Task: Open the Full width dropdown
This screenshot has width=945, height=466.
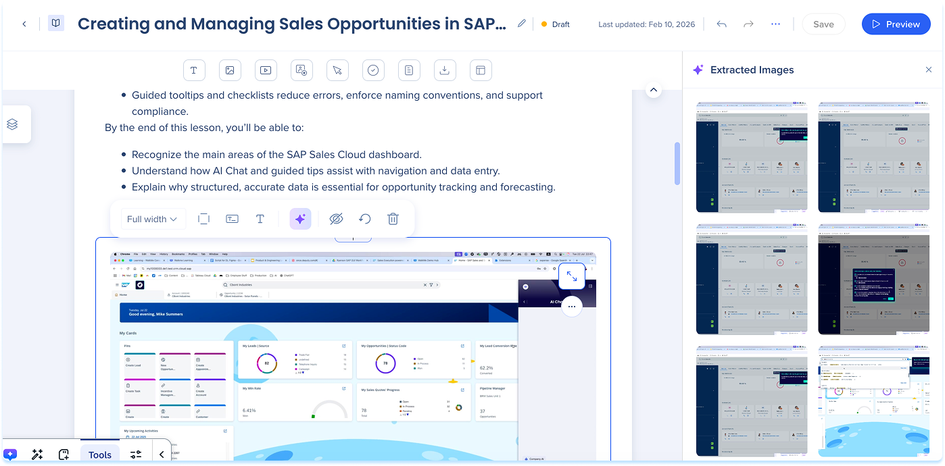Action: coord(153,219)
